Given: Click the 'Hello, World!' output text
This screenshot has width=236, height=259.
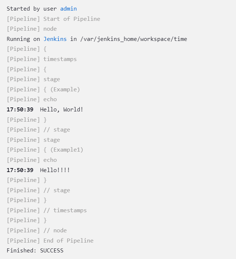Looking at the screenshot, I should (61, 109).
